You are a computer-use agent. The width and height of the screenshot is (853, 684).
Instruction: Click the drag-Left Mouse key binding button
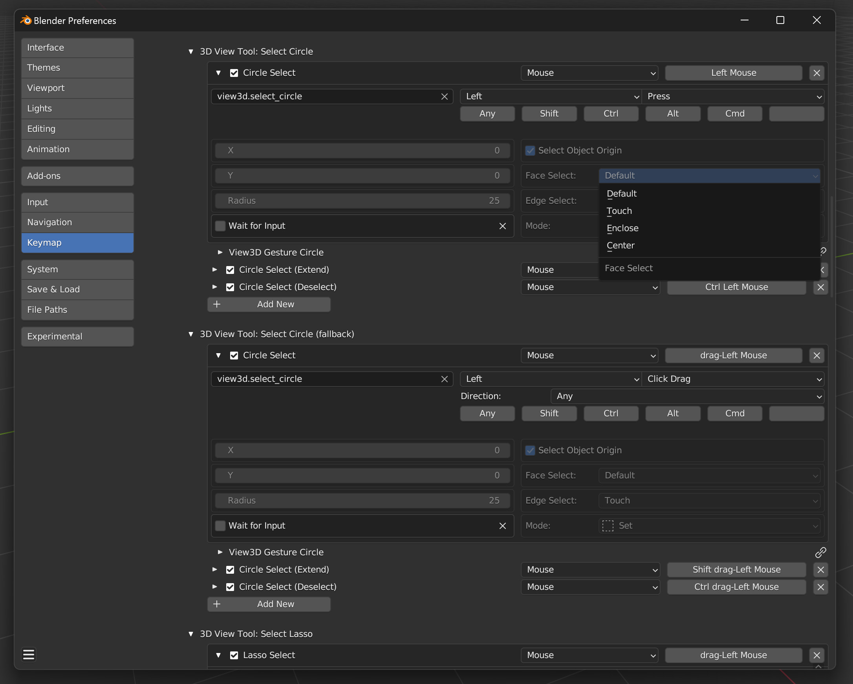(x=733, y=355)
